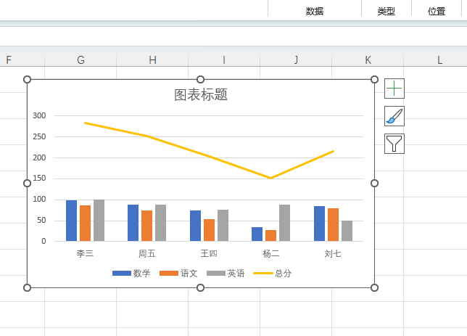Click the 周五 axis label
The image size is (467, 336).
146,253
